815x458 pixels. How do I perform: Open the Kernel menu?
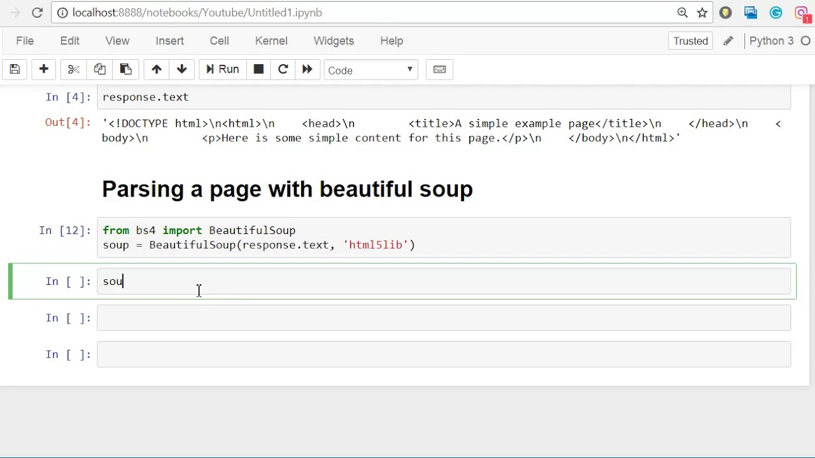(x=271, y=41)
